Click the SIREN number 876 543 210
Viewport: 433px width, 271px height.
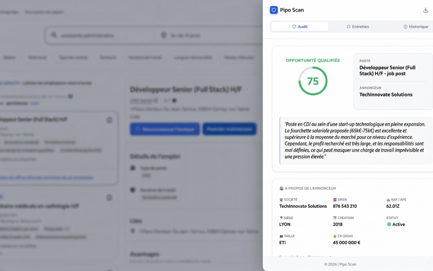coord(345,206)
